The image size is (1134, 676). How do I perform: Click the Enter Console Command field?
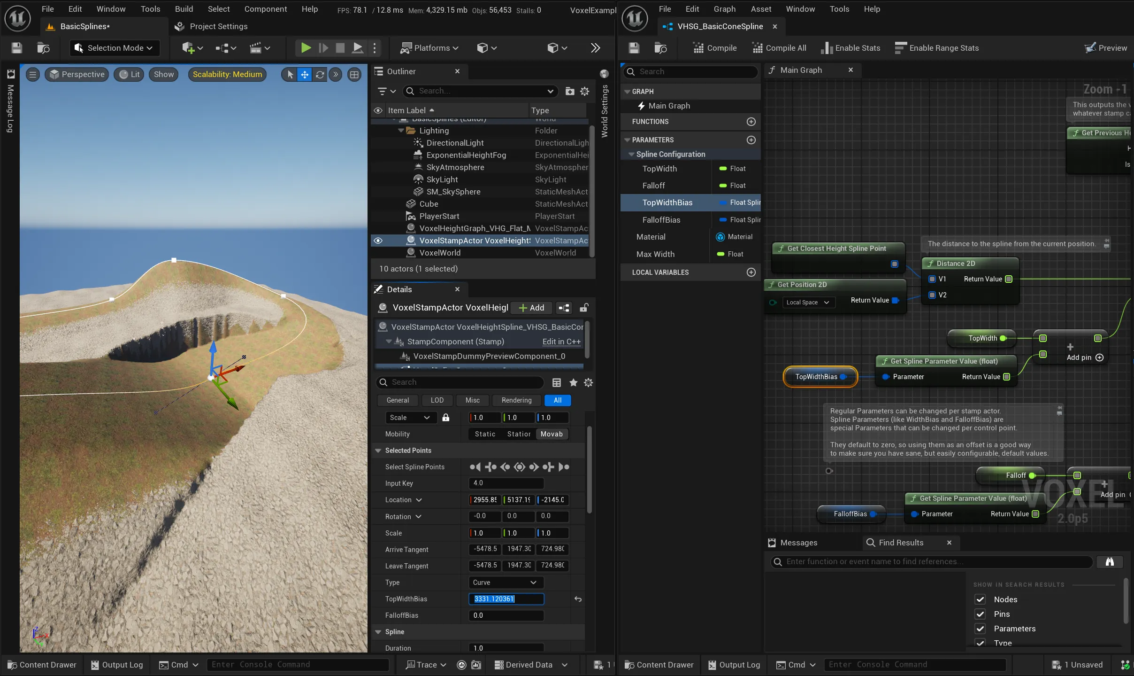(299, 664)
